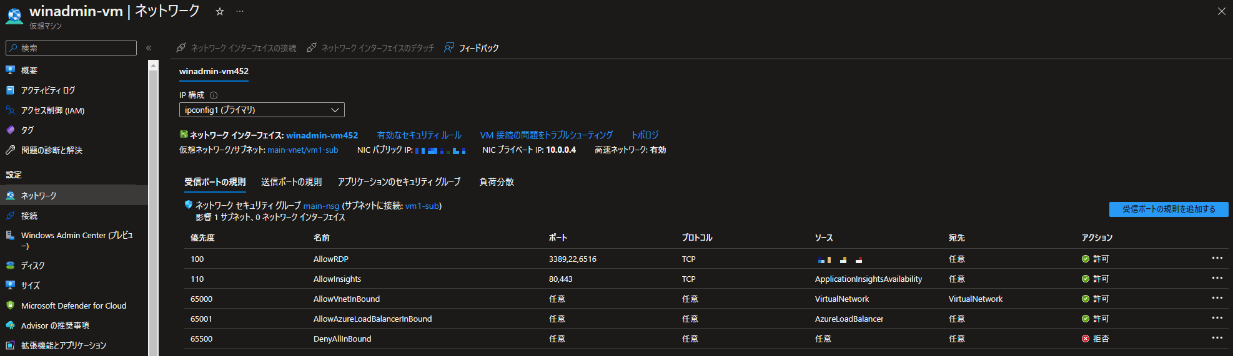This screenshot has height=356, width=1233.
Task: Select the DenyAllInBound rule name
Action: click(x=342, y=339)
